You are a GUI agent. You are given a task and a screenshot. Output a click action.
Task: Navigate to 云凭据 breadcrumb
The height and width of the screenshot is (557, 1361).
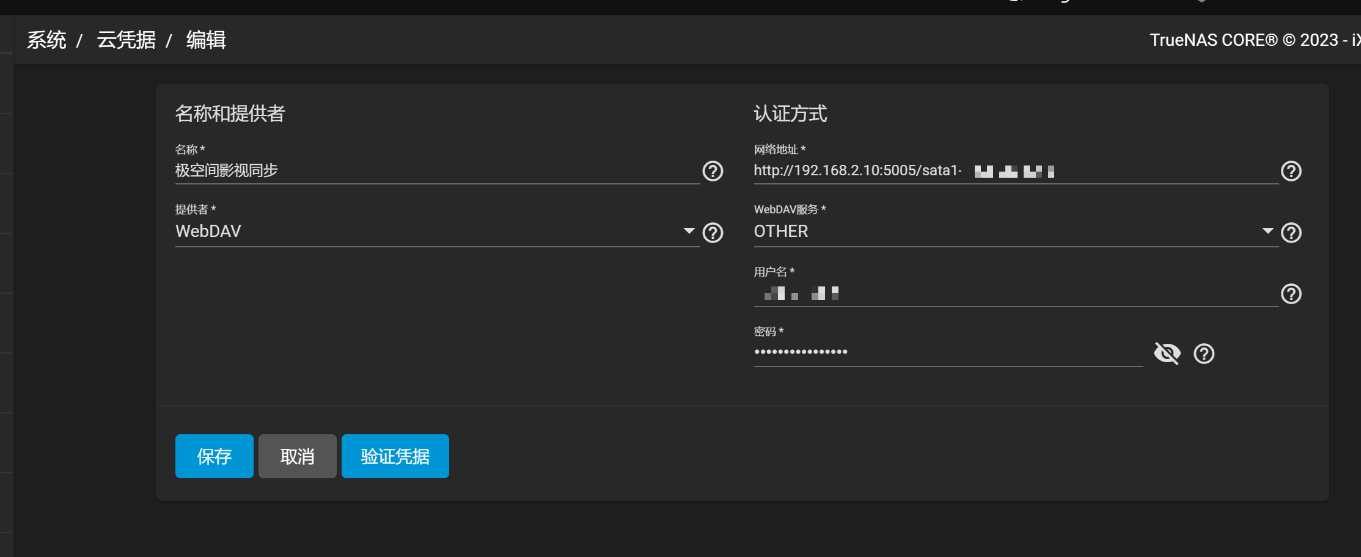tap(126, 40)
